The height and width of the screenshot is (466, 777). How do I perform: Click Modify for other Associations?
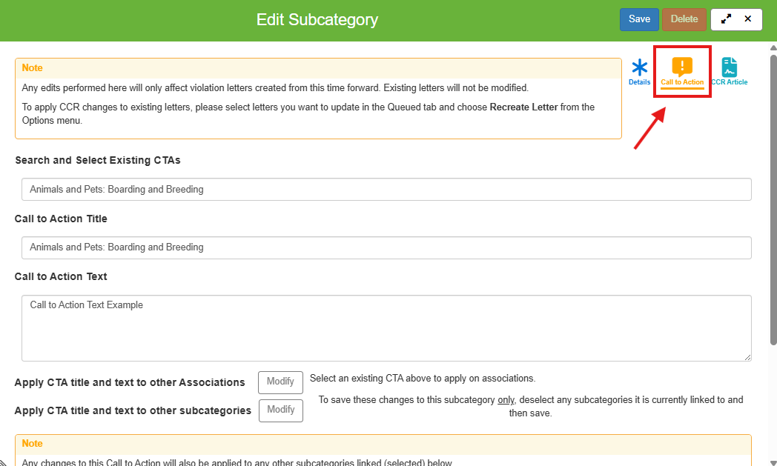(280, 382)
